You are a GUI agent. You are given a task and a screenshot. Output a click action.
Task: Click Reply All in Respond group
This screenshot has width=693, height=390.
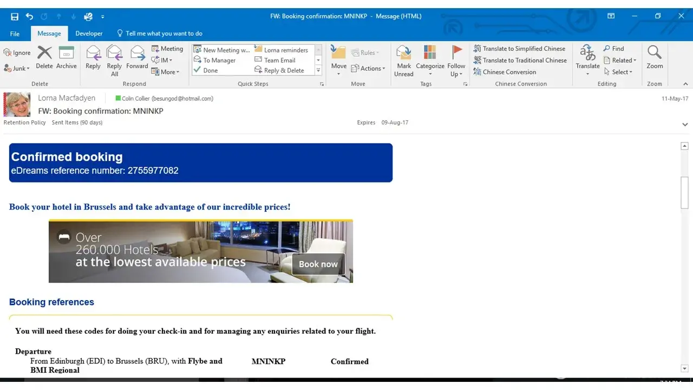[x=114, y=60]
